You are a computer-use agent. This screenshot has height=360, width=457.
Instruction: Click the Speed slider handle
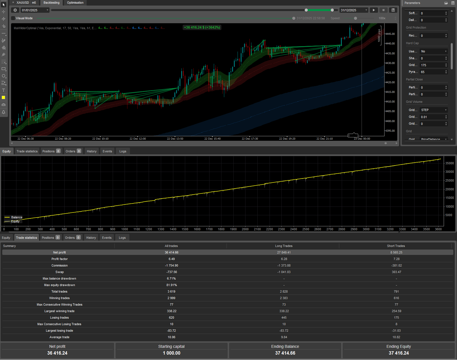tap(355, 18)
